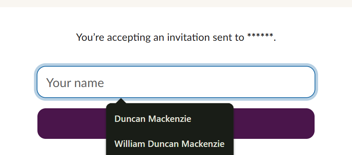Click the blue-outlined text field border
This screenshot has width=352, height=155.
tap(176, 66)
